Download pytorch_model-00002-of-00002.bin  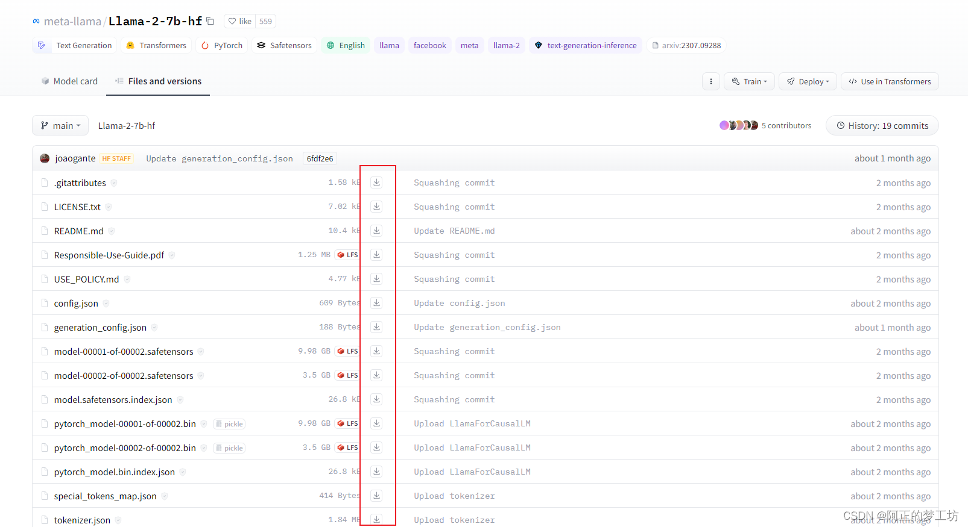[376, 447]
